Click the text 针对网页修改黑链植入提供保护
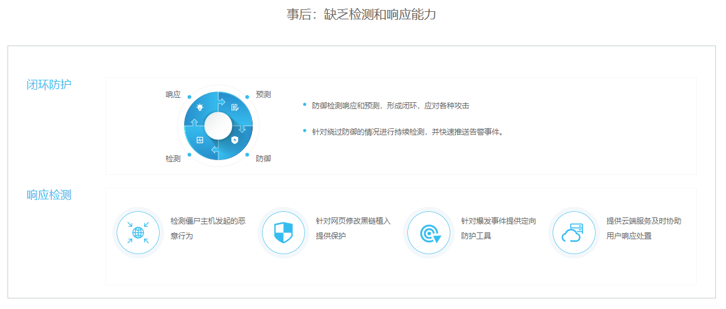The image size is (726, 309). pyautogui.click(x=353, y=229)
